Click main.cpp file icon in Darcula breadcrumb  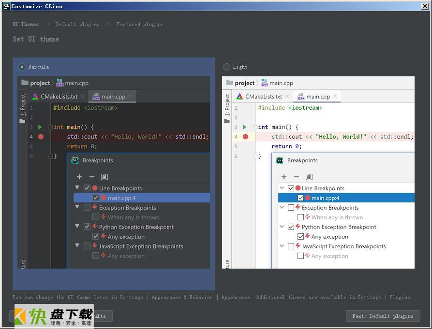[60, 83]
